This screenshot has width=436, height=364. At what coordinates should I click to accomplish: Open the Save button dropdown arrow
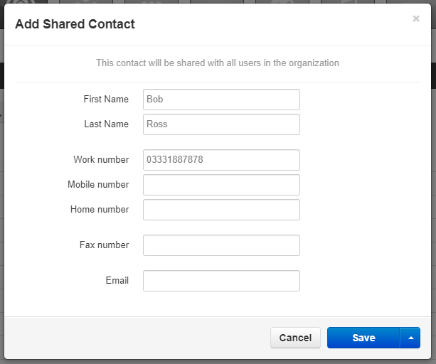[x=410, y=338]
